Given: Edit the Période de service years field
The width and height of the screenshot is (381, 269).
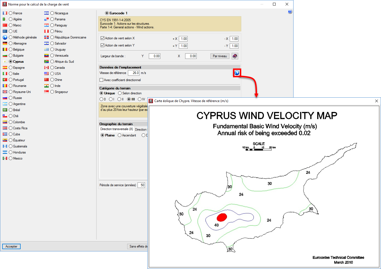Looking at the screenshot, I should pyautogui.click(x=141, y=185).
